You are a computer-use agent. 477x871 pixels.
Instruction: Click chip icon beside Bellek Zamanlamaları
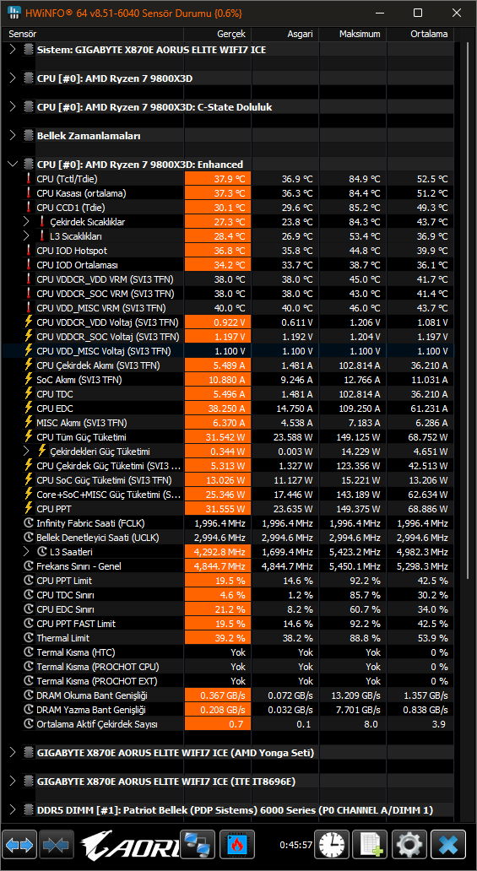tap(29, 136)
